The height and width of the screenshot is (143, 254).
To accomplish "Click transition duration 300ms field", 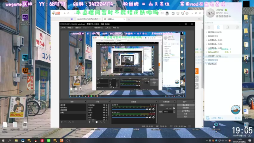I will click(168, 112).
